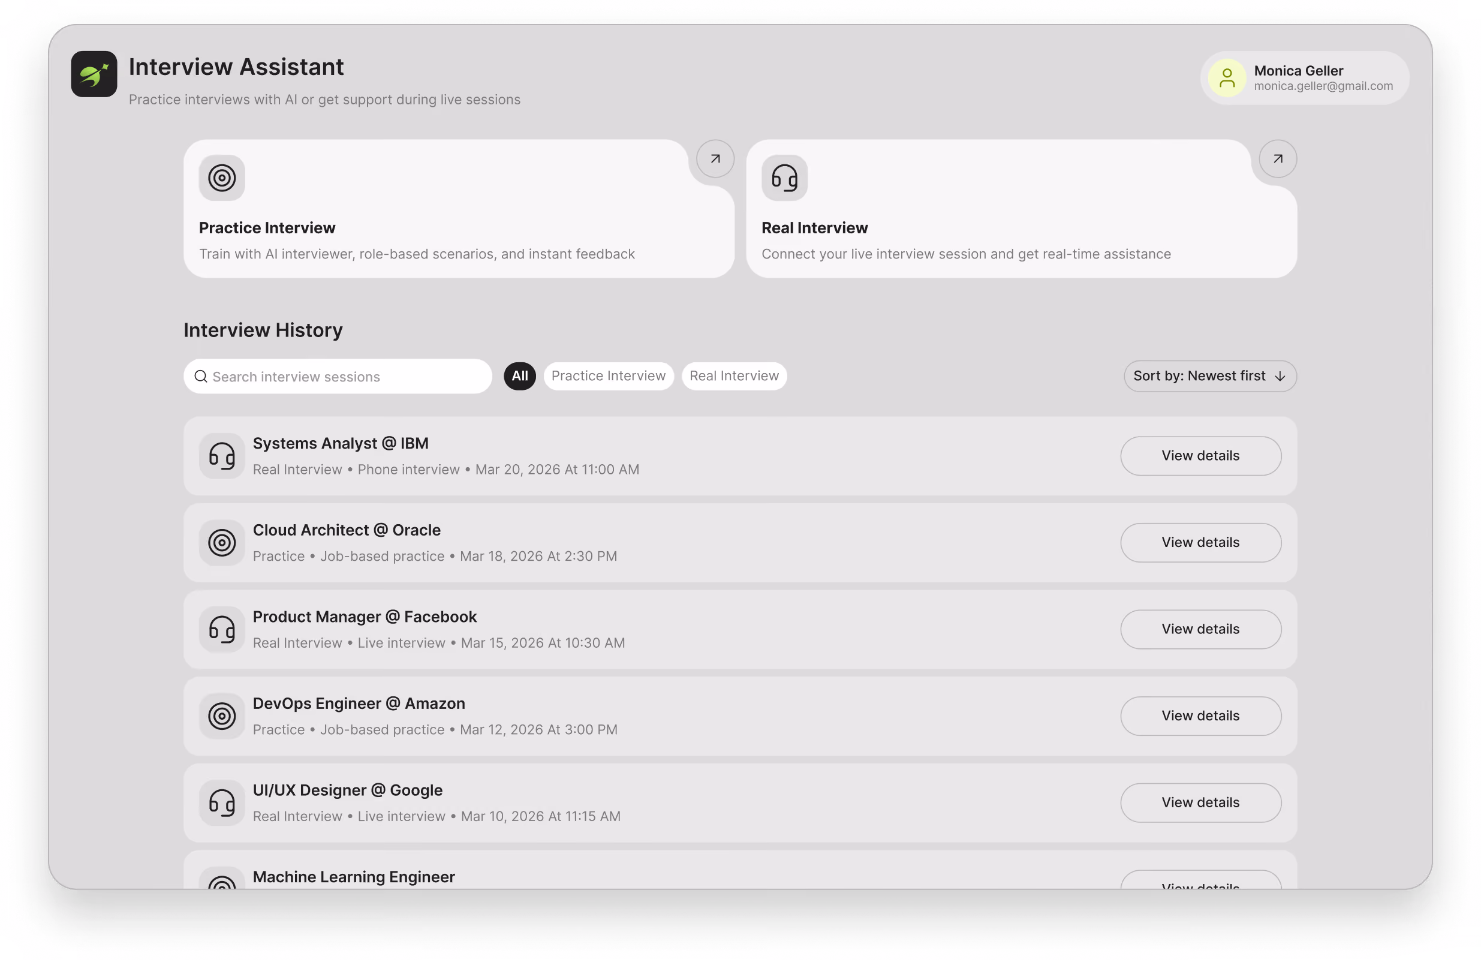Click the Cloud Architect @ Oracle title
Screen dimensions: 1481x962
(347, 530)
